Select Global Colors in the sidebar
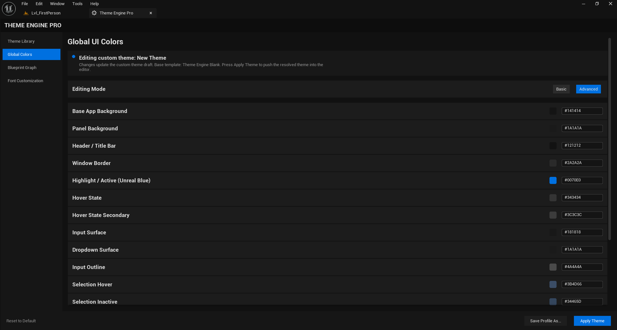Image resolution: width=617 pixels, height=330 pixels. coord(32,55)
